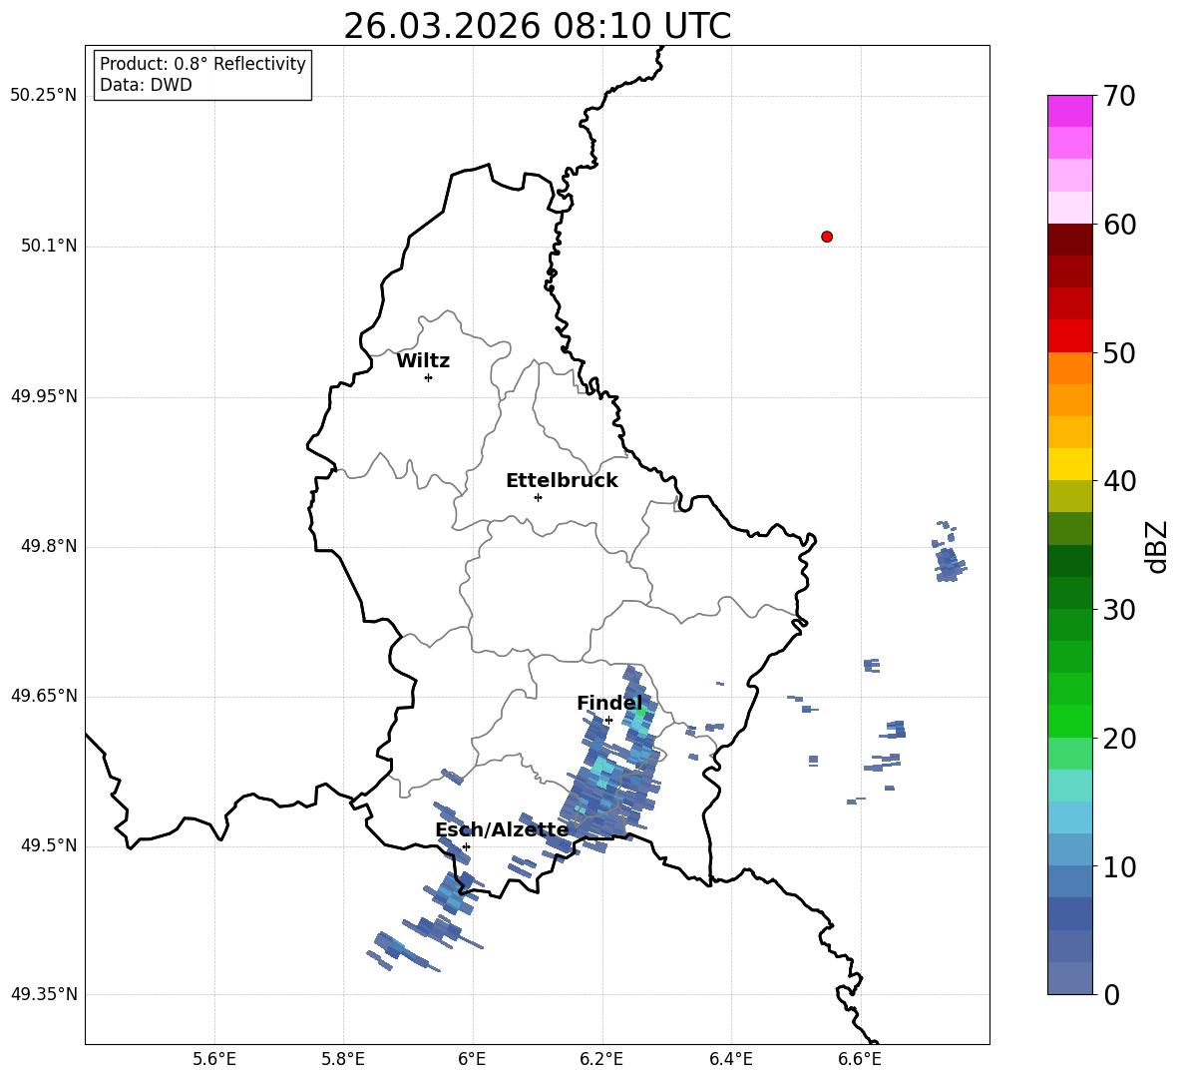Image resolution: width=1181 pixels, height=1079 pixels.
Task: Click the 50.25°N latitude label
Action: point(44,96)
